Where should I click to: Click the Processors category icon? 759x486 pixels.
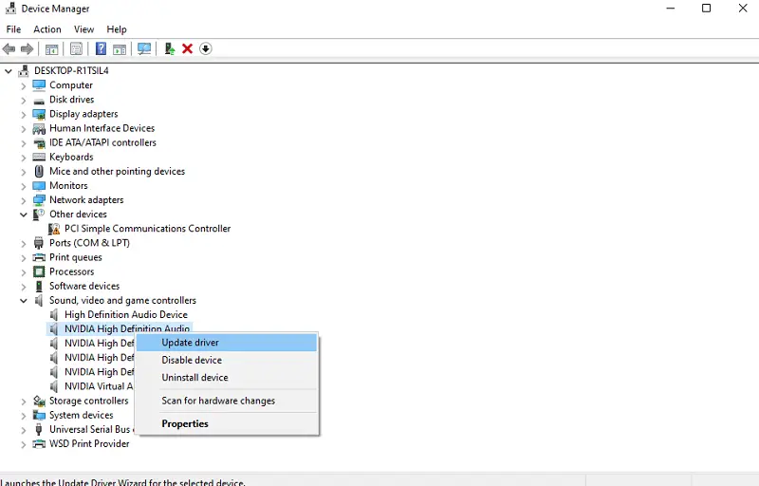pos(39,272)
